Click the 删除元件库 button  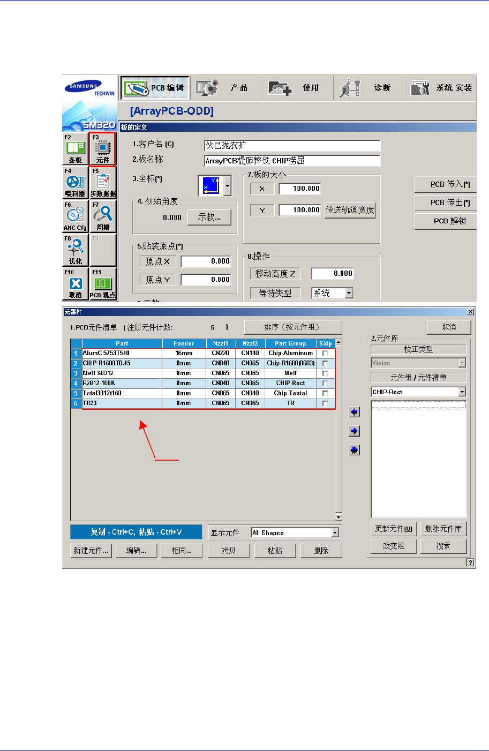point(443,529)
